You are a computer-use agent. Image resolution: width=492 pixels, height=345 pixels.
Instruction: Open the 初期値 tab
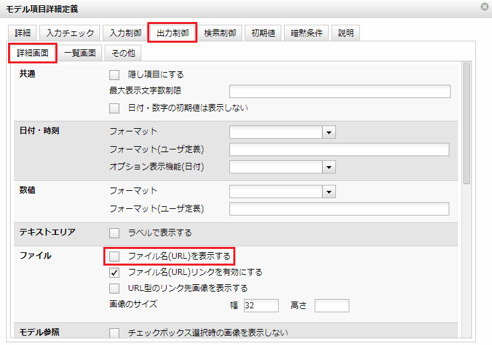point(263,33)
